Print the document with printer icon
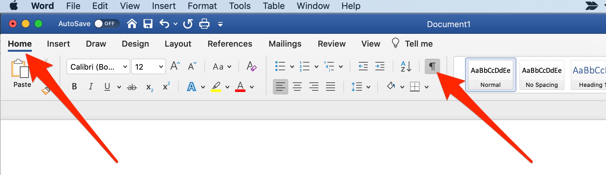This screenshot has height=175, width=606. coord(204,24)
